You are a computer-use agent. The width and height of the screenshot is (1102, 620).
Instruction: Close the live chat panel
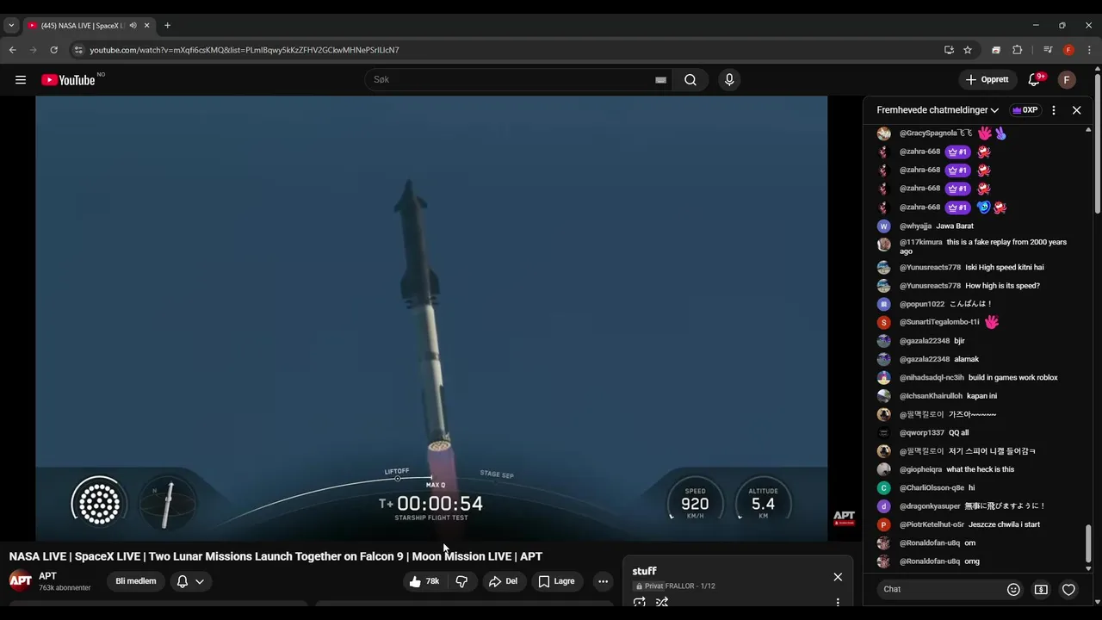click(x=1076, y=110)
